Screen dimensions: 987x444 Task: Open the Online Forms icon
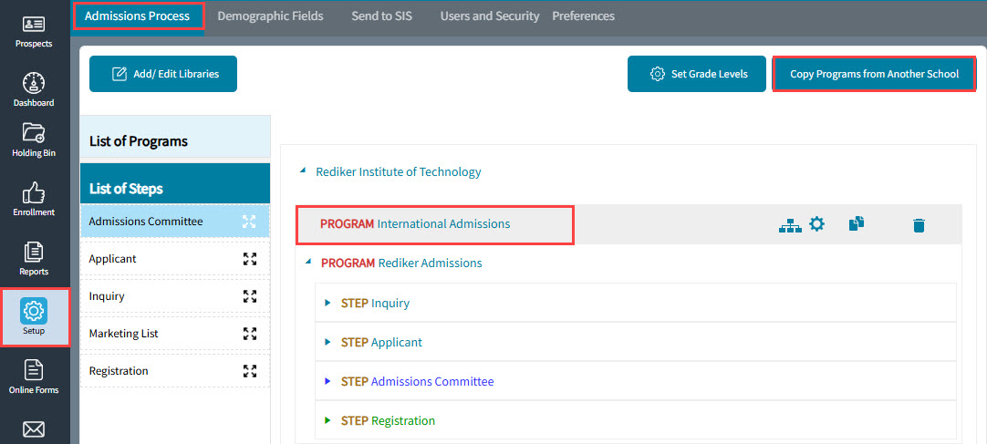point(34,370)
